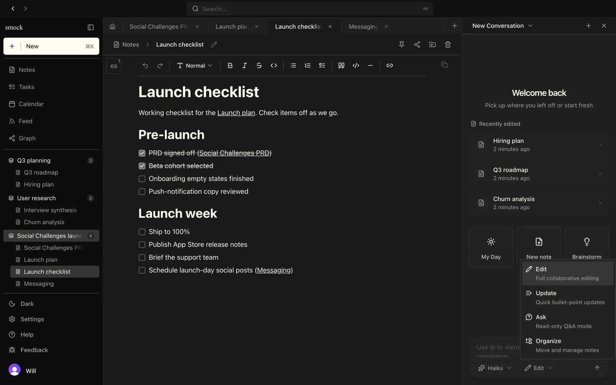Open Churn analysis recent card
Screen dimensions: 616x385
(539, 203)
